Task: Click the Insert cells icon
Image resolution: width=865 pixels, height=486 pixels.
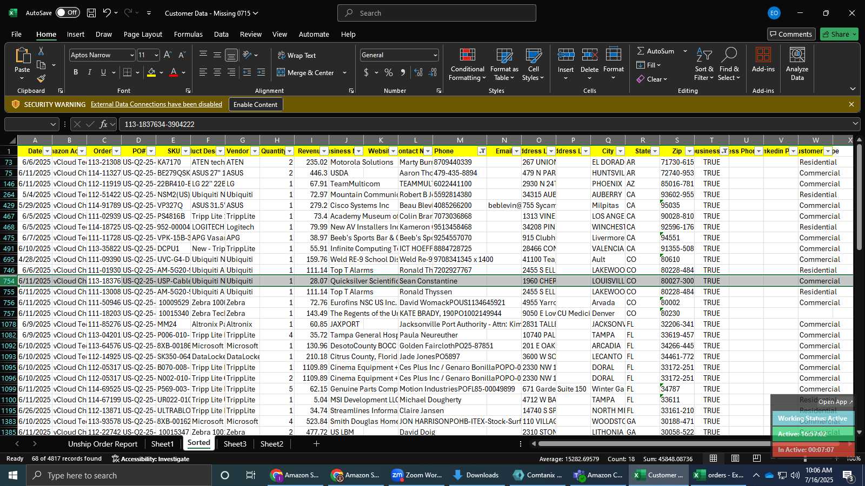Action: [x=566, y=55]
